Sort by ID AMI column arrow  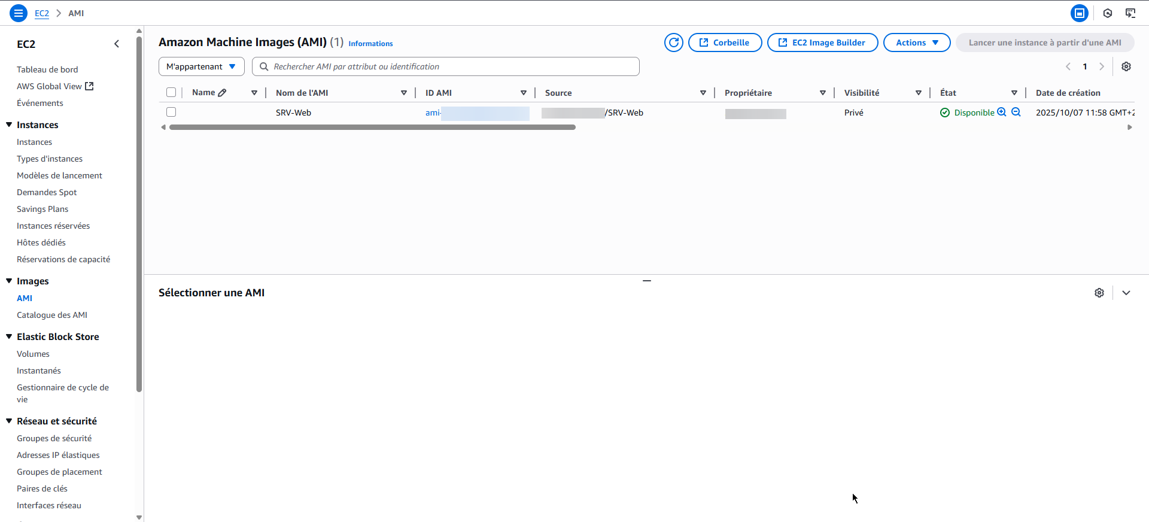[x=524, y=93]
